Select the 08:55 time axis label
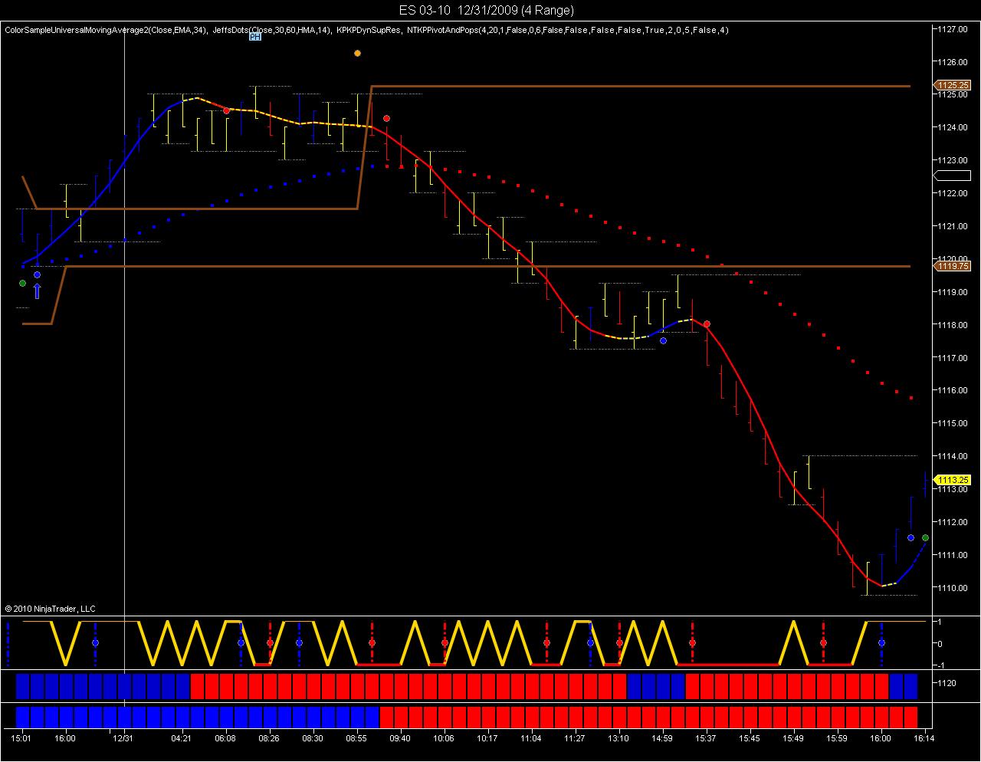This screenshot has width=981, height=762. pyautogui.click(x=356, y=738)
